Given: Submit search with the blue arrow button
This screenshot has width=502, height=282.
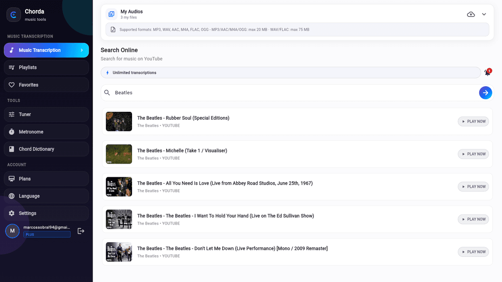Looking at the screenshot, I should (485, 93).
